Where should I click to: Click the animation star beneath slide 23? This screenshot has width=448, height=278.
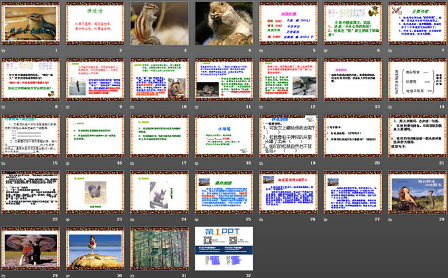point(70,219)
